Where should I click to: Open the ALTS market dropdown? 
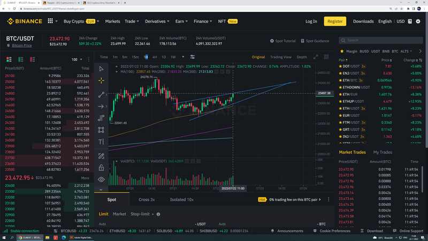click(406, 51)
